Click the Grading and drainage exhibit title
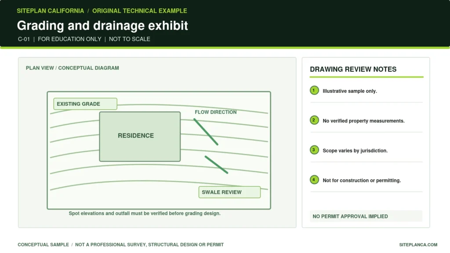 102,25
